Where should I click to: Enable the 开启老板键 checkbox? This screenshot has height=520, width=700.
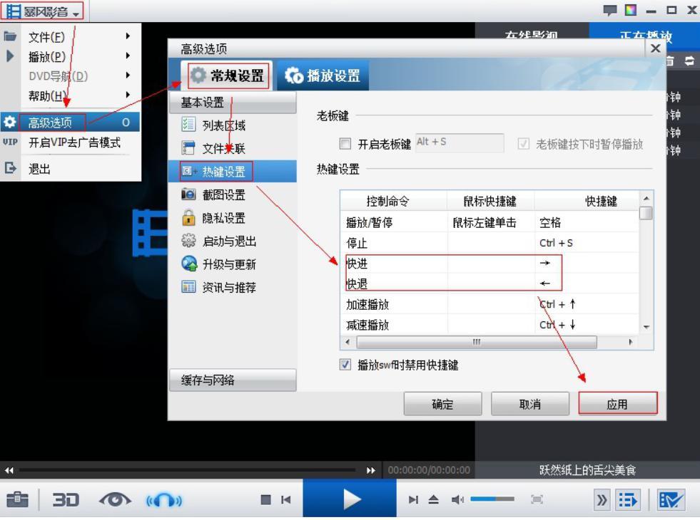(345, 143)
